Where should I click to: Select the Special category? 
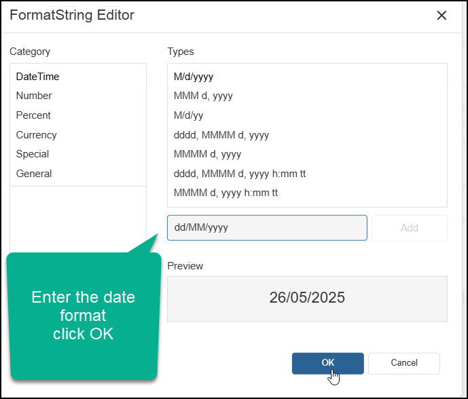[33, 154]
